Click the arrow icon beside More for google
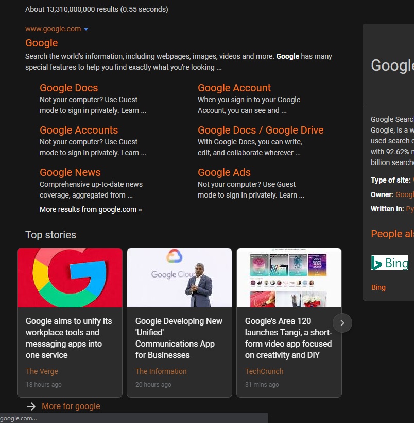 [31, 406]
